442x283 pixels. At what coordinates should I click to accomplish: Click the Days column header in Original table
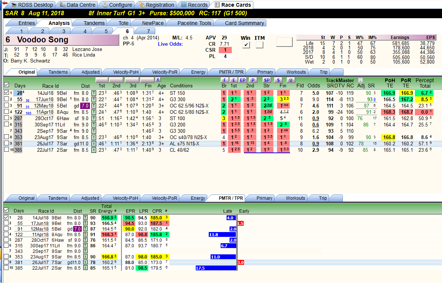click(20, 86)
